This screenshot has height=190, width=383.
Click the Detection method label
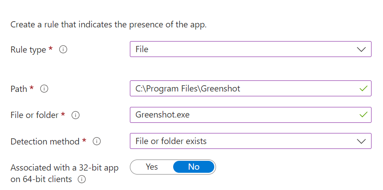click(x=45, y=141)
